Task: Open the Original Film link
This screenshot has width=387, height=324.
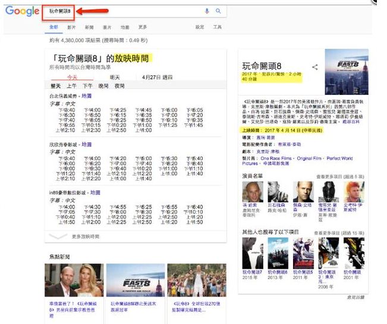Action: [x=309, y=158]
